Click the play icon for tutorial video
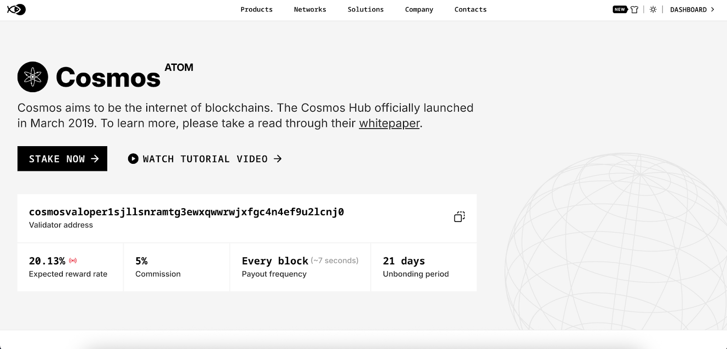This screenshot has height=349, width=727. point(133,159)
